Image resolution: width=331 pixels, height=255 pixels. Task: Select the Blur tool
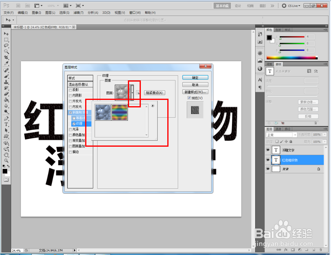click(x=6, y=106)
